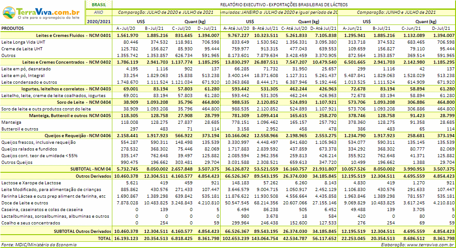Select the 'Queijos ralados e fundidos' row label
This screenshot has width=456, height=248.
click(x=30, y=149)
